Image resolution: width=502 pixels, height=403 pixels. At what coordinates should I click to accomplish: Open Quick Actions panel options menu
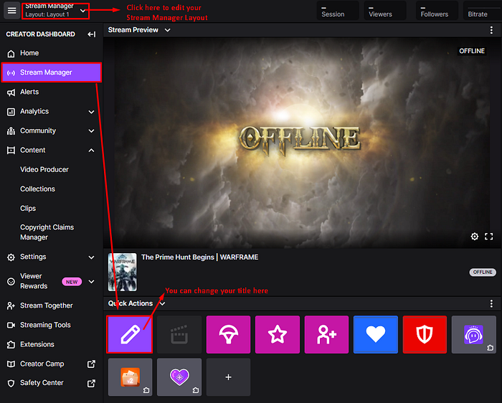click(x=491, y=303)
